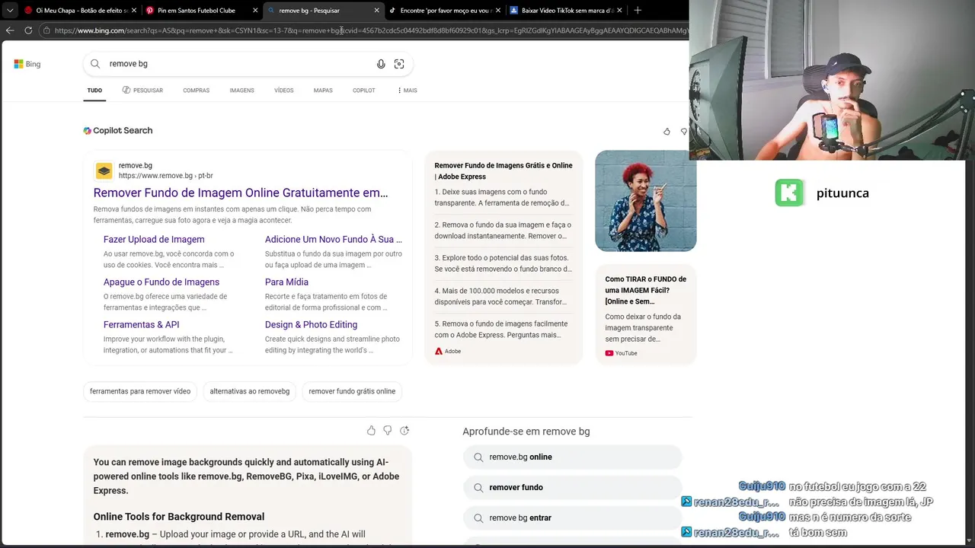Open 'Remover Fundo de Imagem Online Gratuitamente' result

241,193
